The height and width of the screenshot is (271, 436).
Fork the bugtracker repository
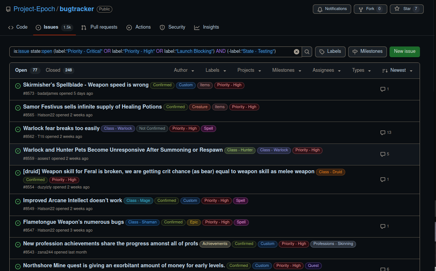point(371,9)
